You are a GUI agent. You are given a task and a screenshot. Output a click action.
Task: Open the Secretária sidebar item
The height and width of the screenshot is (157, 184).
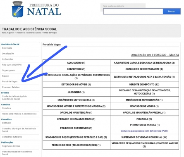point(7,48)
